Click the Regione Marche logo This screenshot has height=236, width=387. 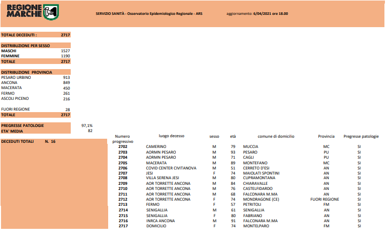coord(33,12)
